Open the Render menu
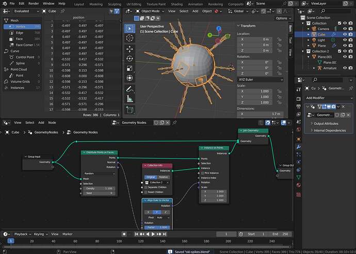Image resolution: width=356 pixels, height=254 pixels. pyautogui.click(x=34, y=4)
